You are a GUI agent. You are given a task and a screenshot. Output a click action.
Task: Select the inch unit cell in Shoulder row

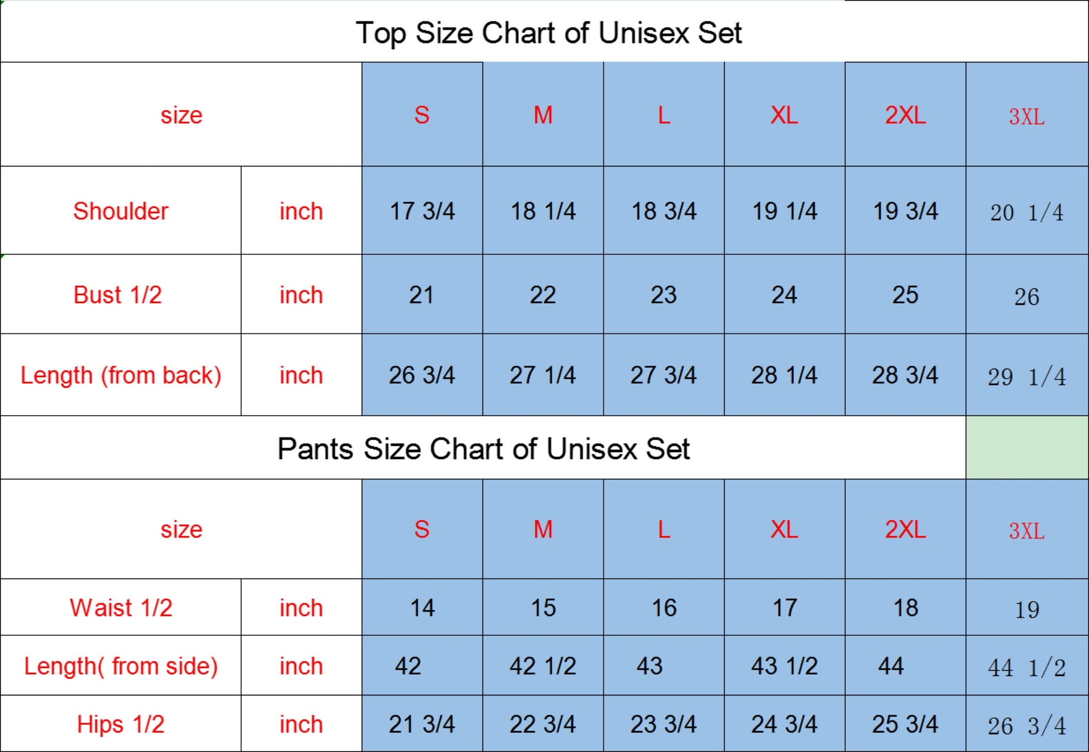coord(301,211)
